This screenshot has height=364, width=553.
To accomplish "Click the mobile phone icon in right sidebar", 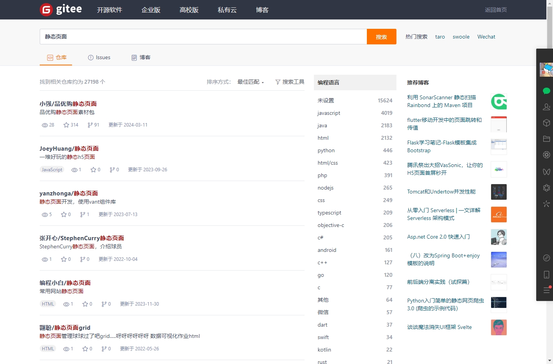I will click(x=546, y=274).
